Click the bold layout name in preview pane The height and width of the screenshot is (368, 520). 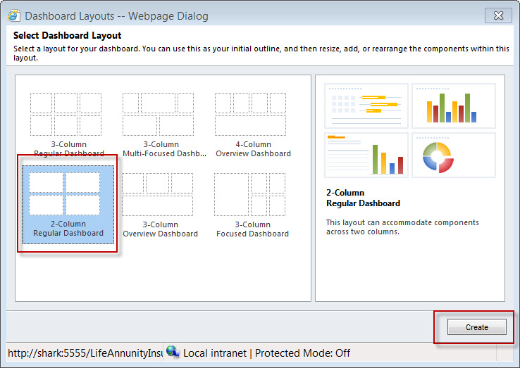(x=363, y=198)
